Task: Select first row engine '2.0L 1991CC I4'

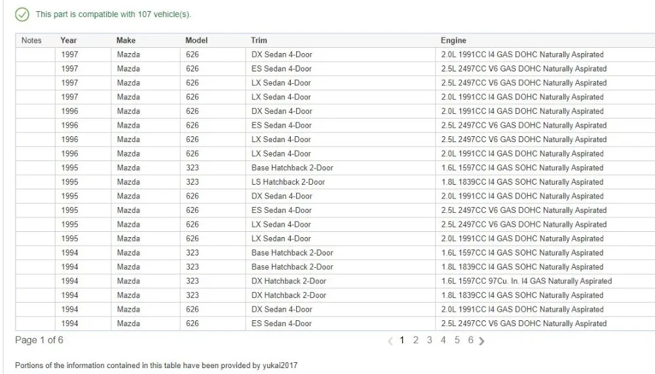Action: pyautogui.click(x=522, y=55)
